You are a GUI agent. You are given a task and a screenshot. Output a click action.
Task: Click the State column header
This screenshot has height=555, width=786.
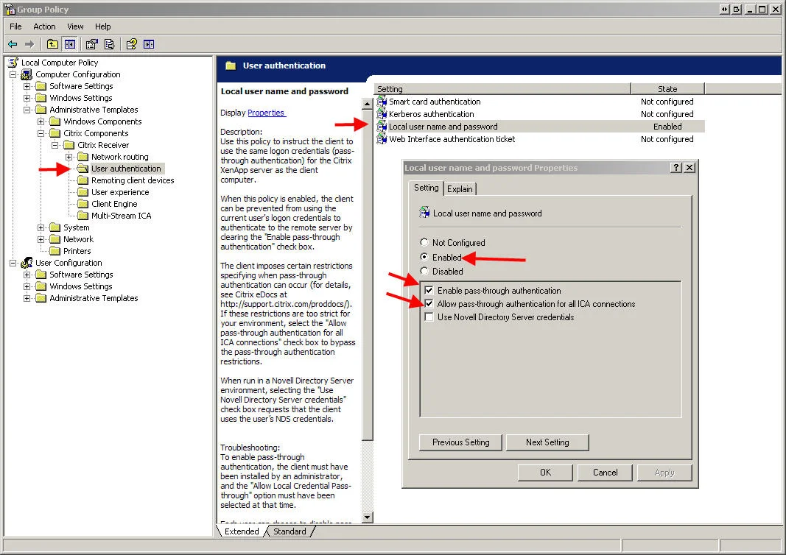tap(667, 88)
